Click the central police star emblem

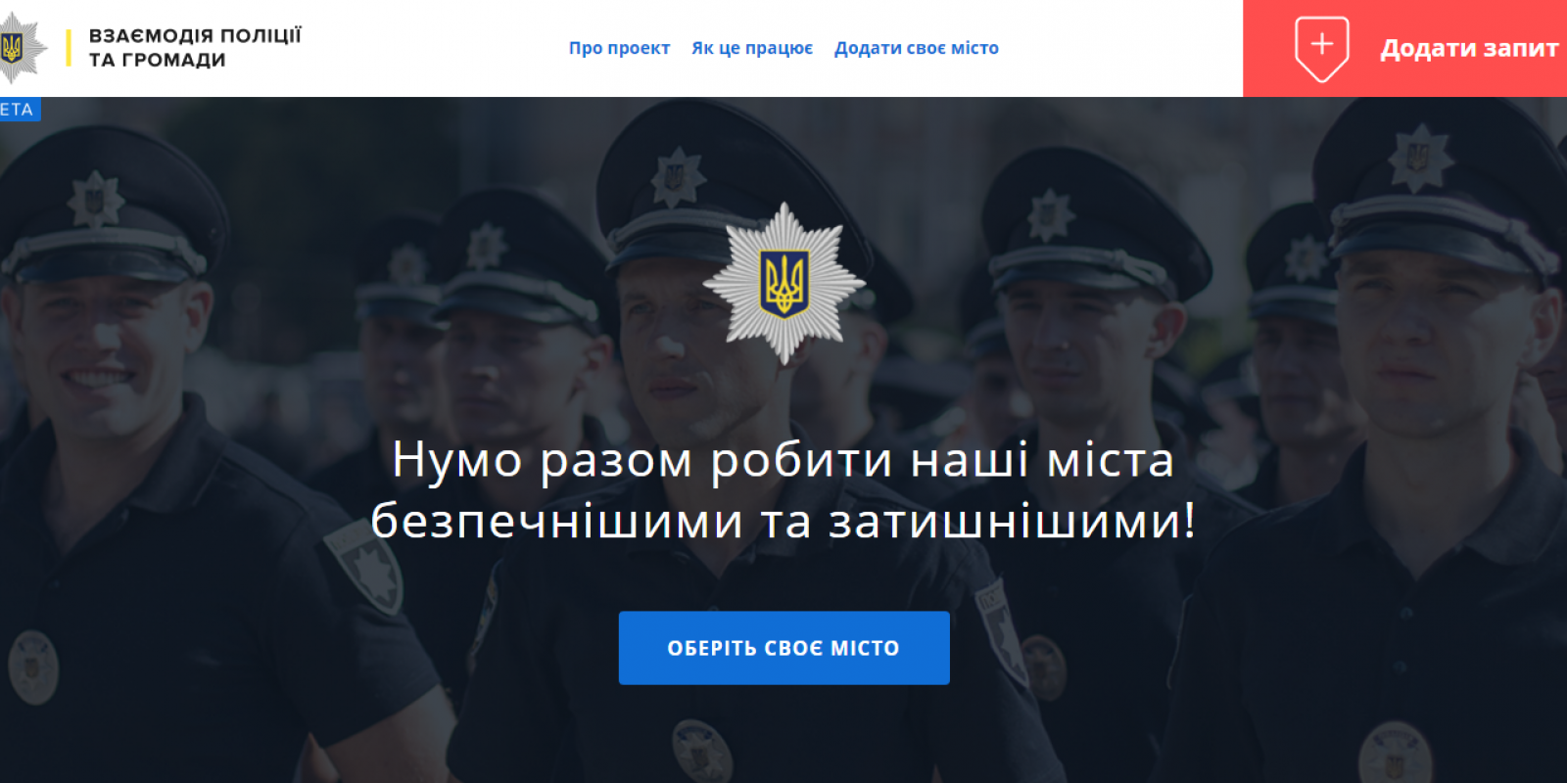[784, 284]
